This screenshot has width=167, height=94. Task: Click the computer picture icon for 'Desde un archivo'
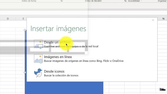tap(38, 44)
